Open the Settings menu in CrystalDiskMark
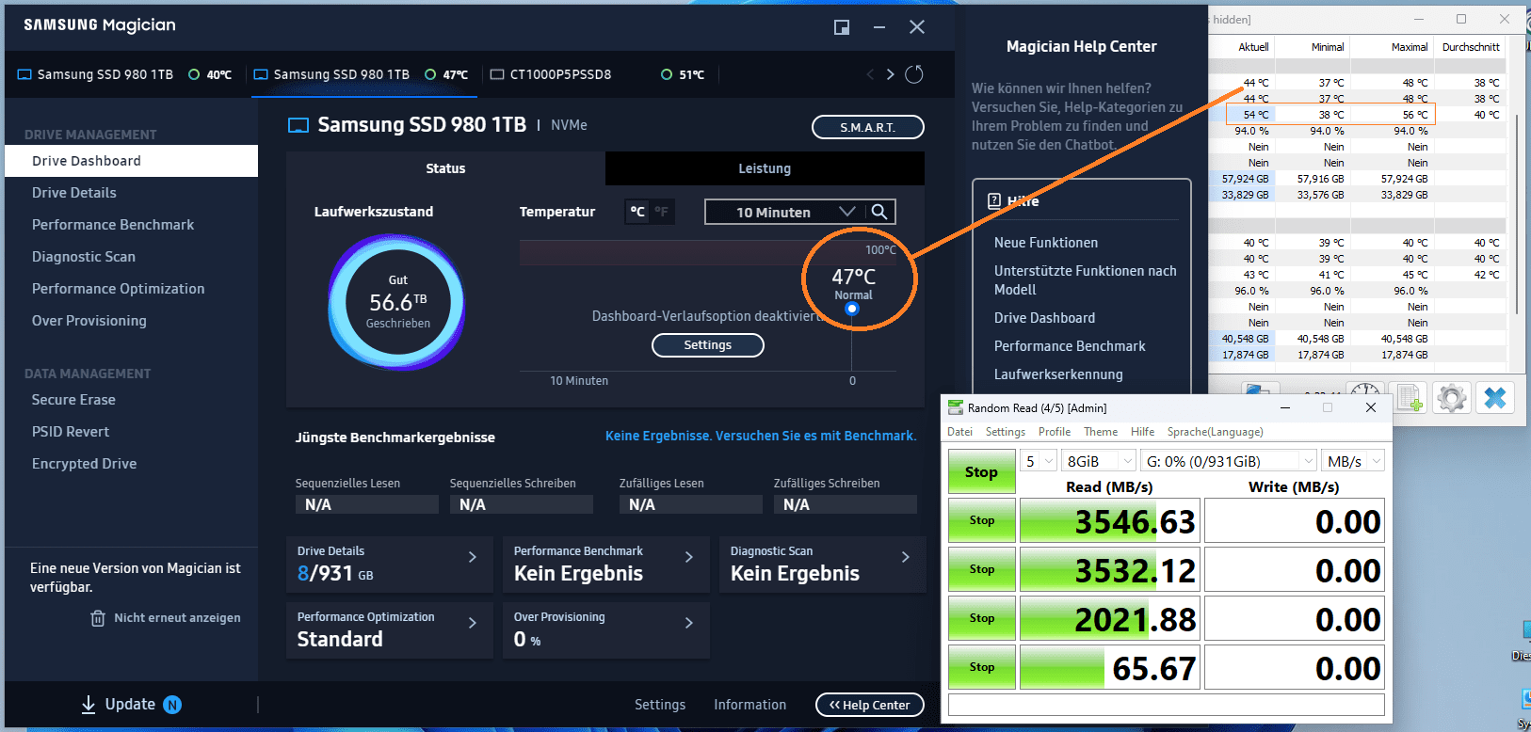1531x732 pixels. pos(1006,432)
